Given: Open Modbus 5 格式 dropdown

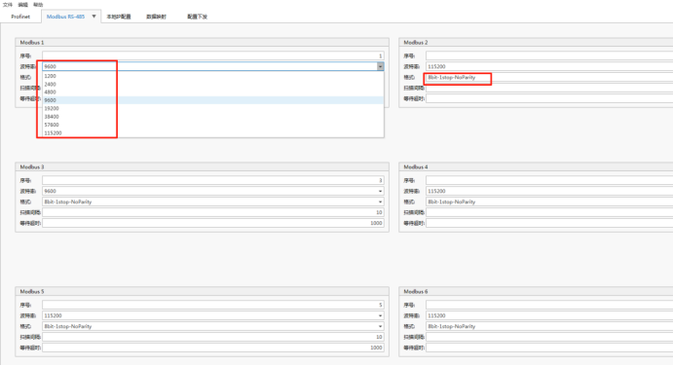Looking at the screenshot, I should (x=213, y=326).
